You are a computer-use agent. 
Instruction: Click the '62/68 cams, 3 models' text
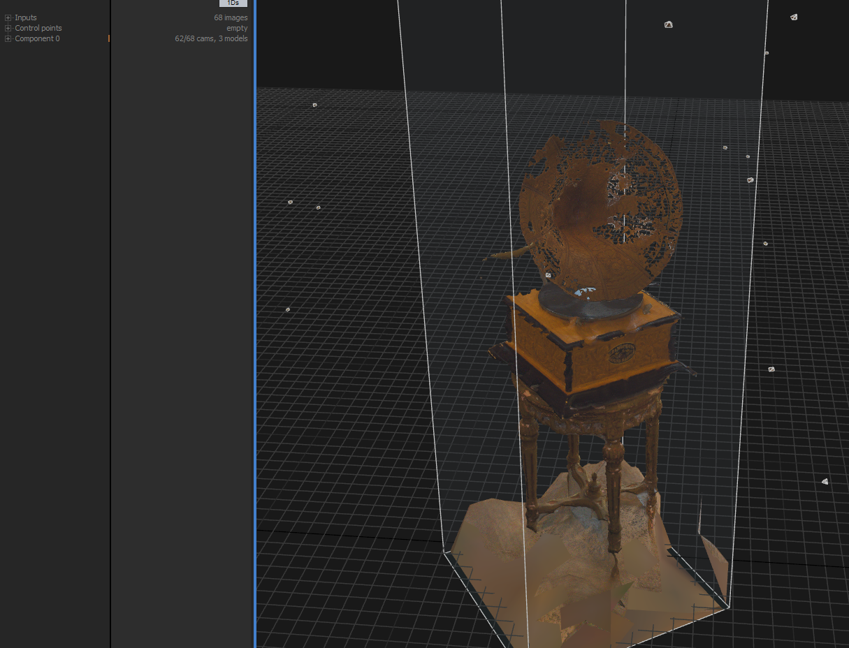pos(211,39)
